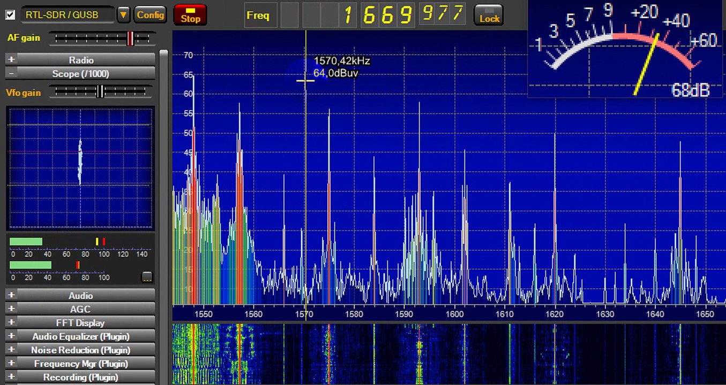Stop the receiver with the red Stop button
Viewport: 726px width, 385px height.
(x=190, y=15)
